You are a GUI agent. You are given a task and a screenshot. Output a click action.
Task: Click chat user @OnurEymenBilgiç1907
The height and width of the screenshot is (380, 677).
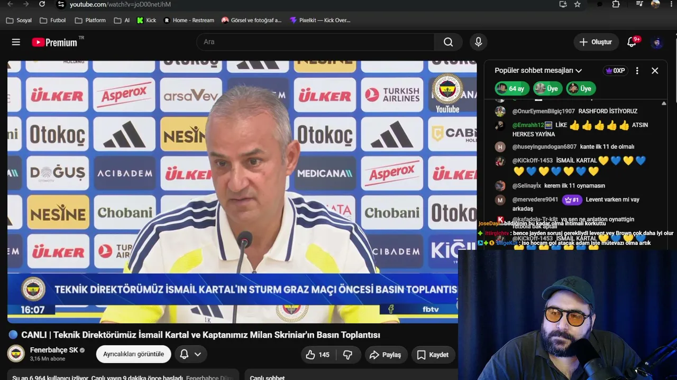pos(543,111)
